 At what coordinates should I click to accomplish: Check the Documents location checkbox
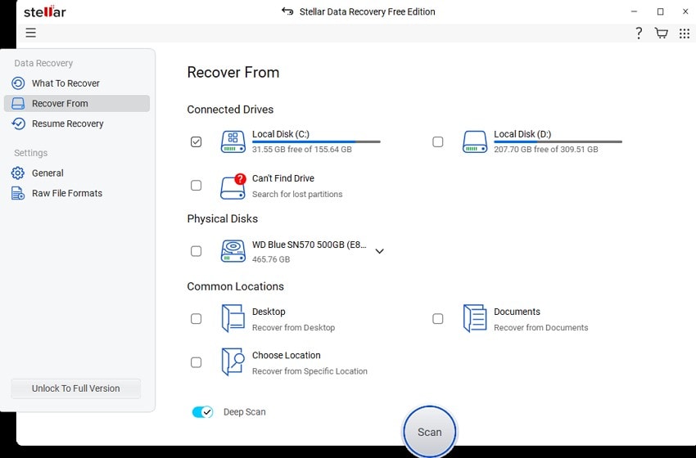tap(438, 319)
